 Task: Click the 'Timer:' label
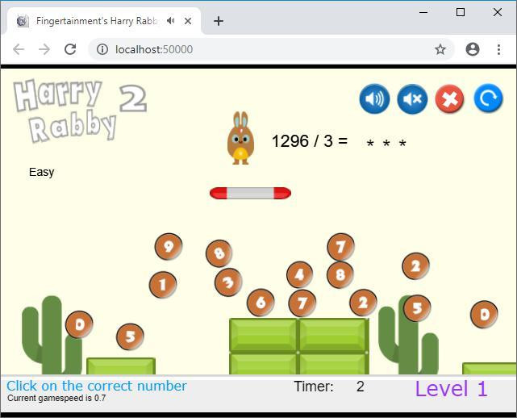314,387
